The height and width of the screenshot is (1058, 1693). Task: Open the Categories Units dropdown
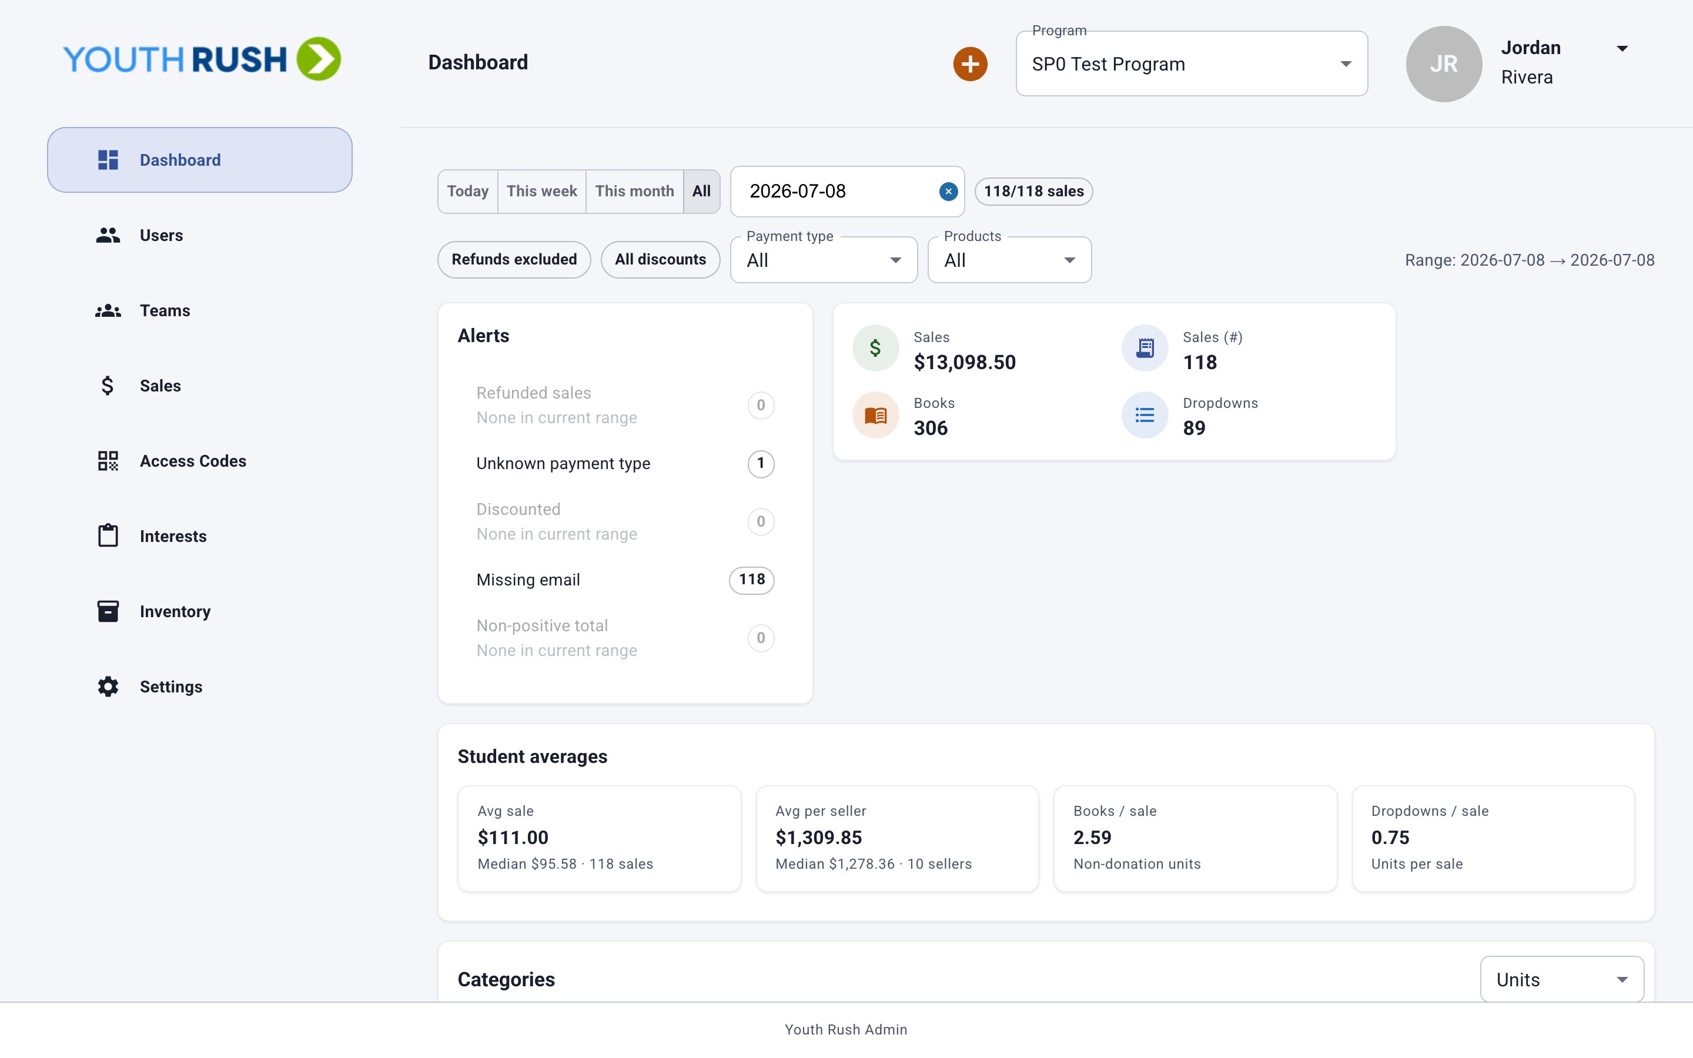point(1561,980)
